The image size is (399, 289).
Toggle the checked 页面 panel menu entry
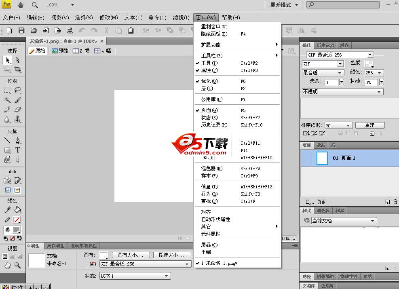[x=209, y=110]
